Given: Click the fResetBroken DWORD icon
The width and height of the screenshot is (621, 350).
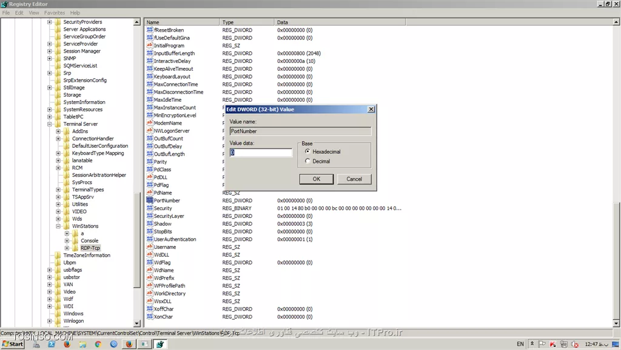Looking at the screenshot, I should (149, 30).
